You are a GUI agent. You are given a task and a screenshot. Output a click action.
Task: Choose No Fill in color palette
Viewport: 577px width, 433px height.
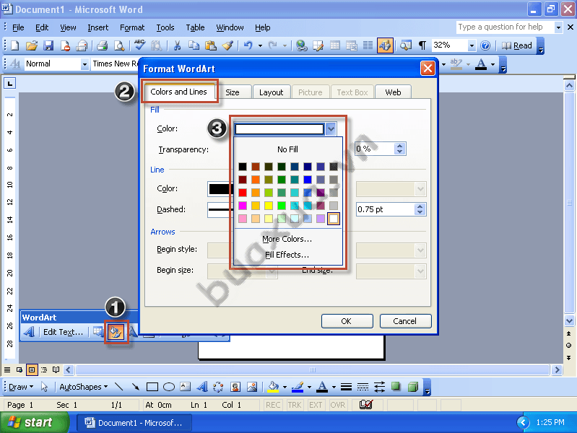287,149
